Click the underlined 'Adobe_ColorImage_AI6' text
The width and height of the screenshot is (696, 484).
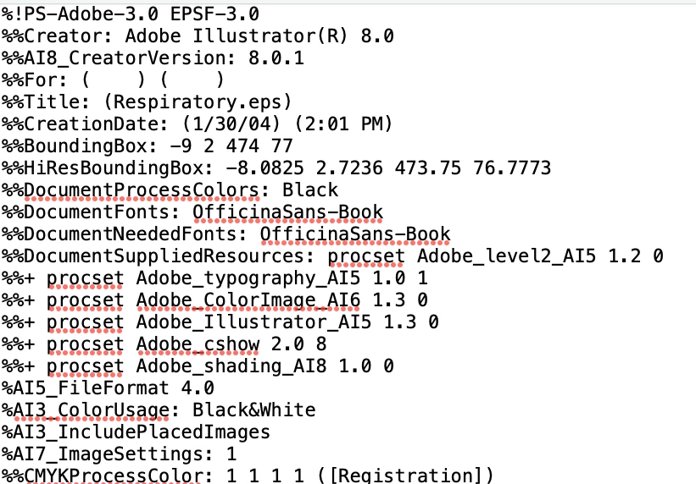click(x=248, y=300)
